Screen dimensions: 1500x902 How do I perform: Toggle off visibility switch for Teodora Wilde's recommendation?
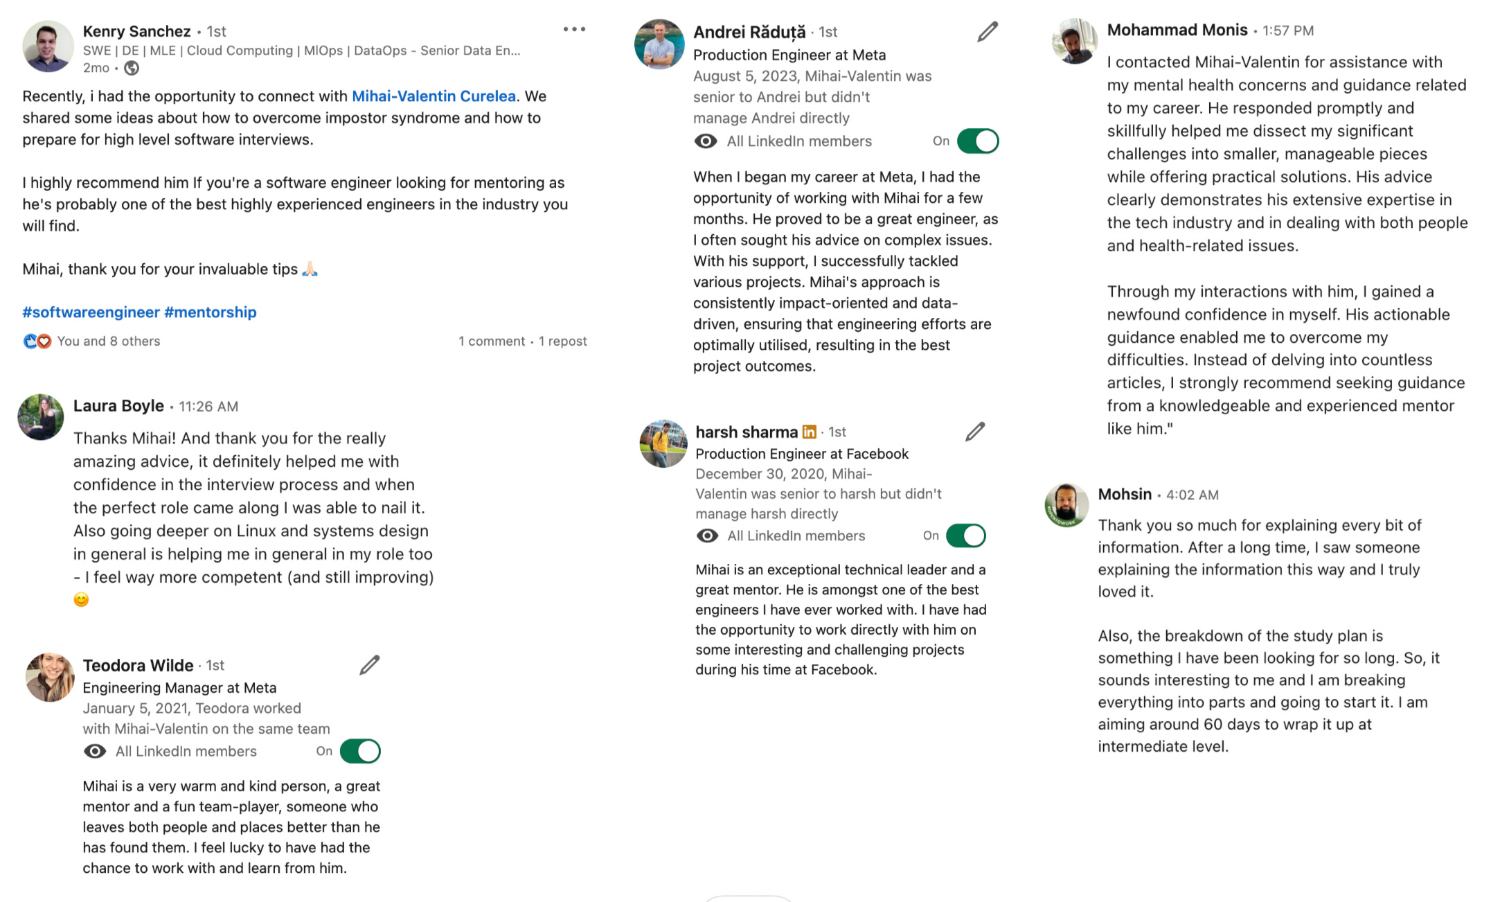360,751
